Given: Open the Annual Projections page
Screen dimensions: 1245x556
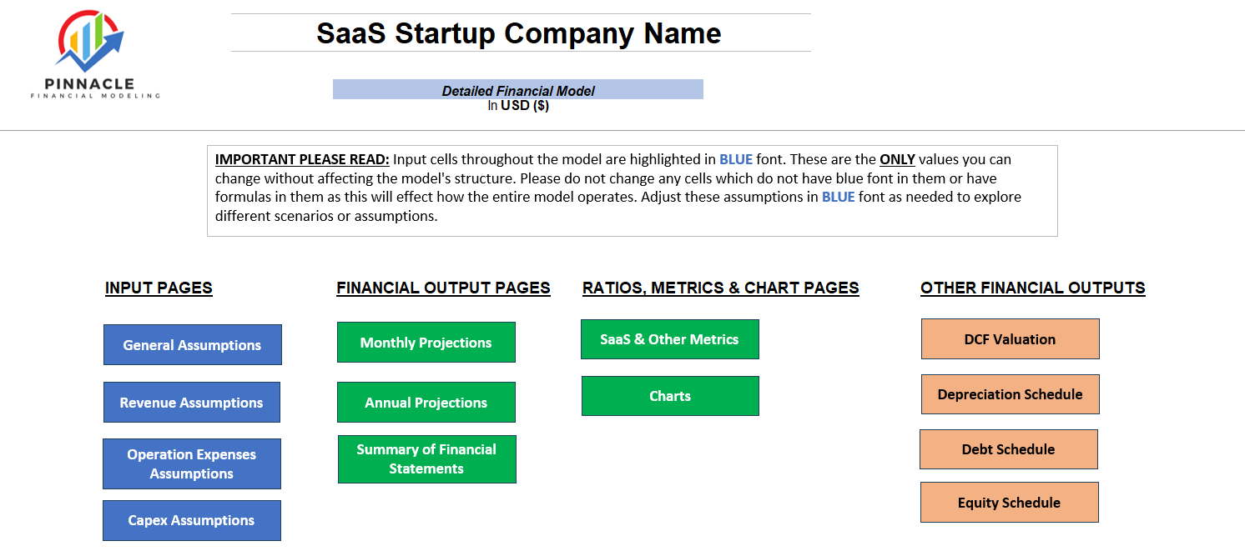Looking at the screenshot, I should click(x=426, y=402).
